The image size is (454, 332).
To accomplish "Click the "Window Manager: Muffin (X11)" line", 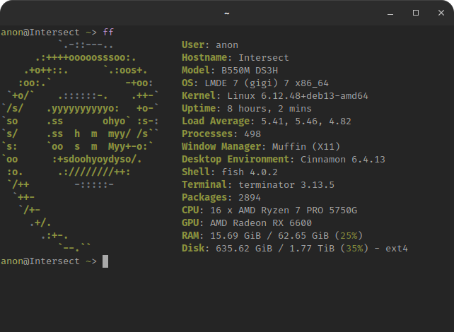I will click(261, 147).
